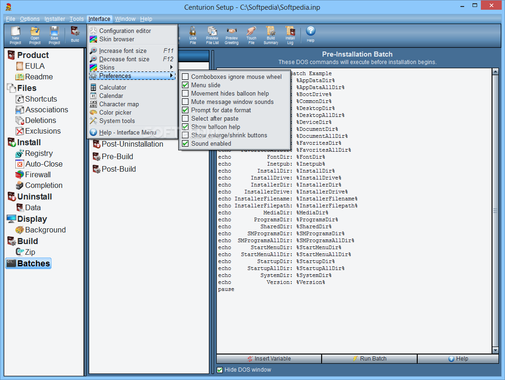The image size is (505, 380).
Task: Open System tools from Interface menu
Action: tap(133, 121)
